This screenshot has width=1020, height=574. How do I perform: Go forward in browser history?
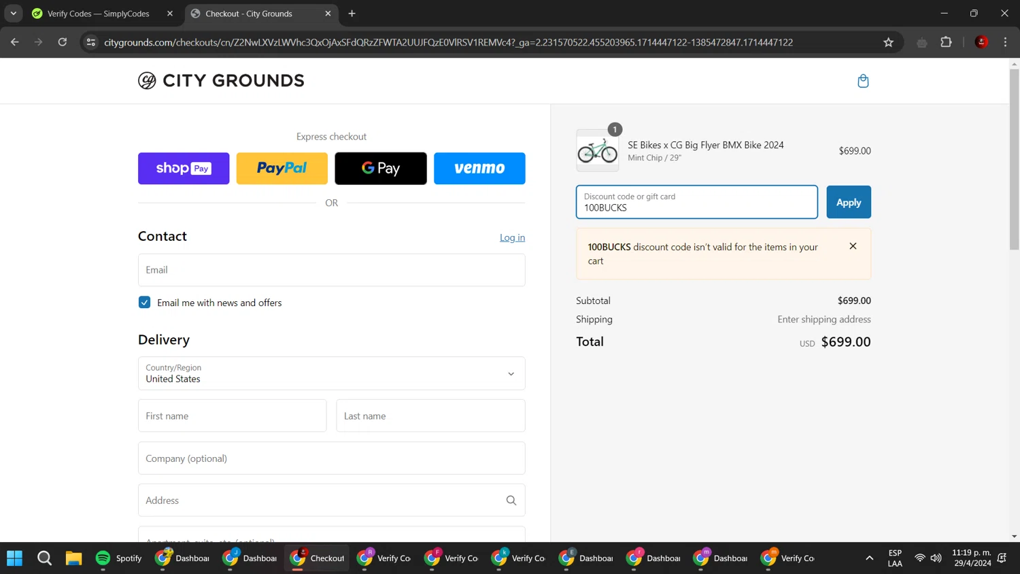39,42
